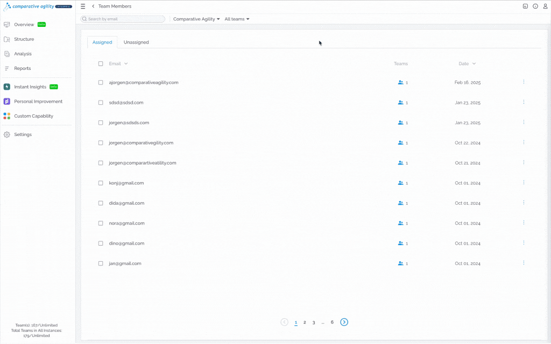Expand the Comparative Agility dropdown
This screenshot has height=344, width=551.
click(x=196, y=19)
